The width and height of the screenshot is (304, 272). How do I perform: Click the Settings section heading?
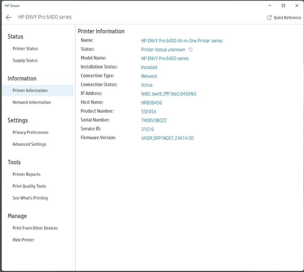tap(18, 120)
